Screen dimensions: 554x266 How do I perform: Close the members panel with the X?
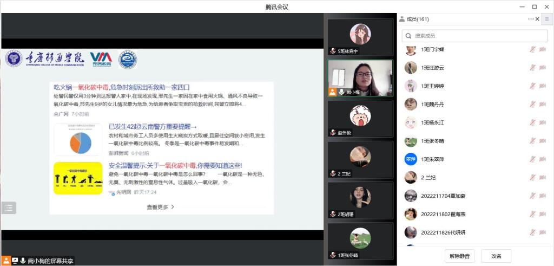point(537,19)
